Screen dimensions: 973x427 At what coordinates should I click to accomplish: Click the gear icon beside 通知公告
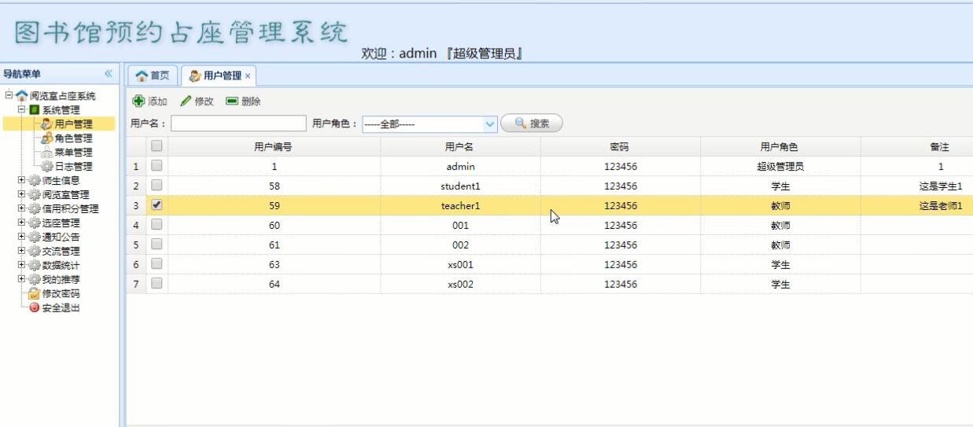[x=34, y=237]
